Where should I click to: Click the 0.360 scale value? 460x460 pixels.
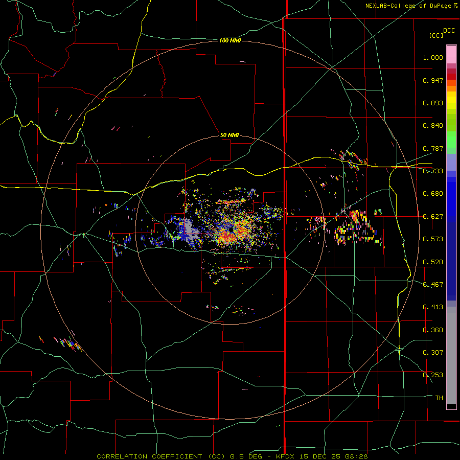point(433,330)
